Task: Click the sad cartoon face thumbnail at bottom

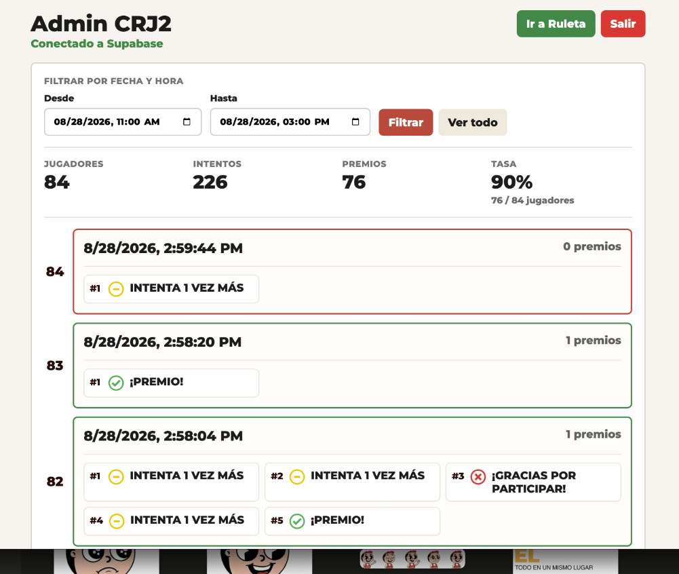Action: click(106, 561)
